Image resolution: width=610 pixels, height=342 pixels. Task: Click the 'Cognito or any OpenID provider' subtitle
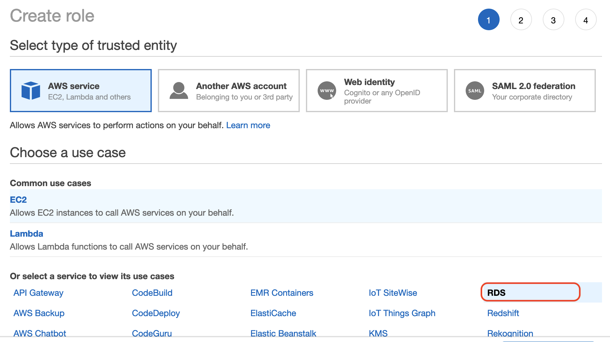pos(382,97)
